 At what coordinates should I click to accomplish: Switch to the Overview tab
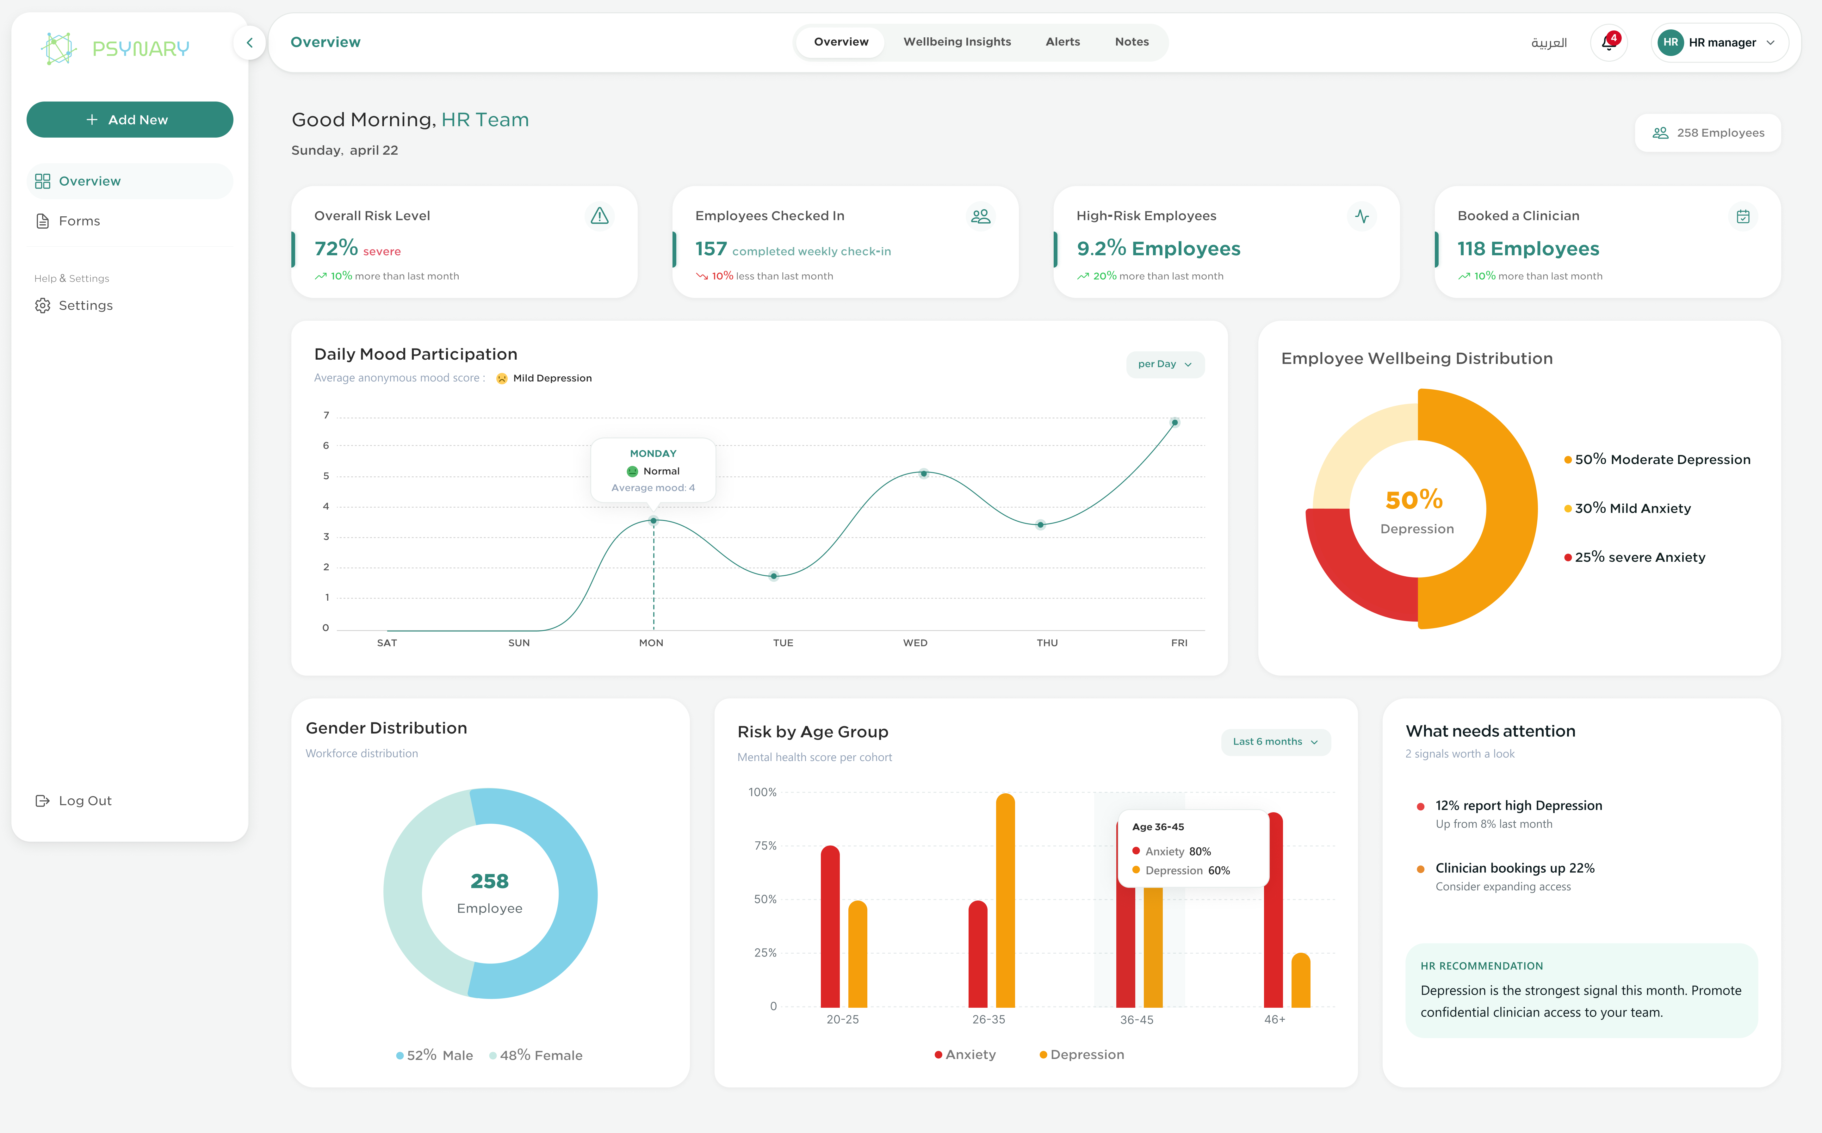[x=840, y=42]
